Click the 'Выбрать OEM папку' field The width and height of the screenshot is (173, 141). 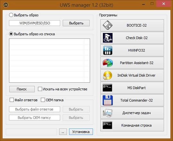pyautogui.click(x=34, y=118)
